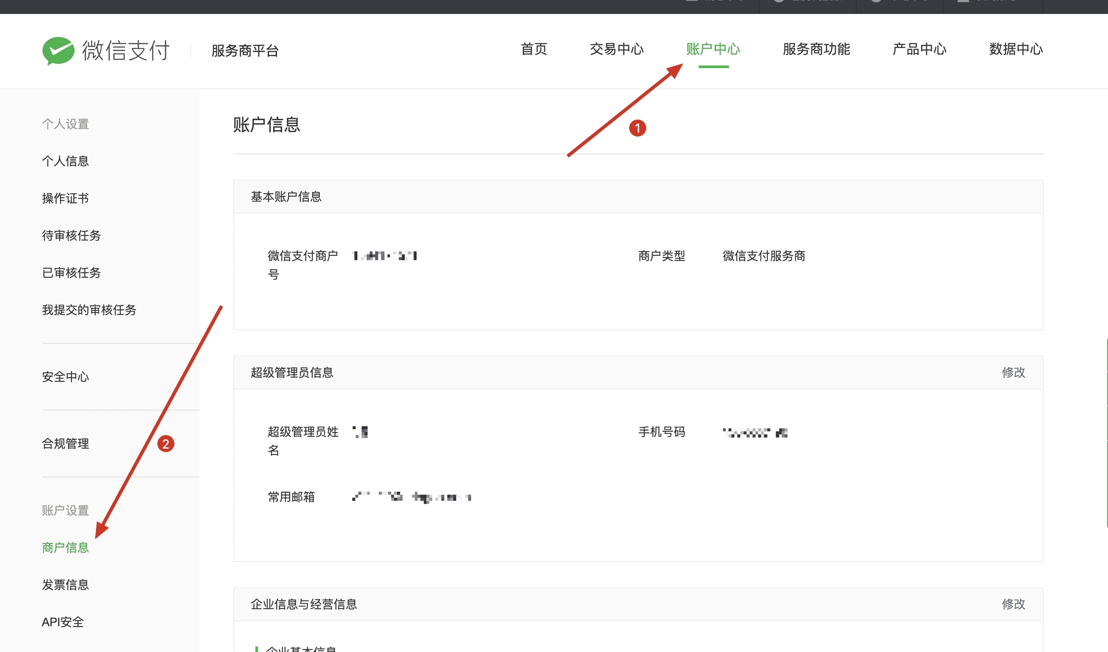The image size is (1108, 652).
Task: Switch to the 产品中心 tab
Action: tap(919, 49)
